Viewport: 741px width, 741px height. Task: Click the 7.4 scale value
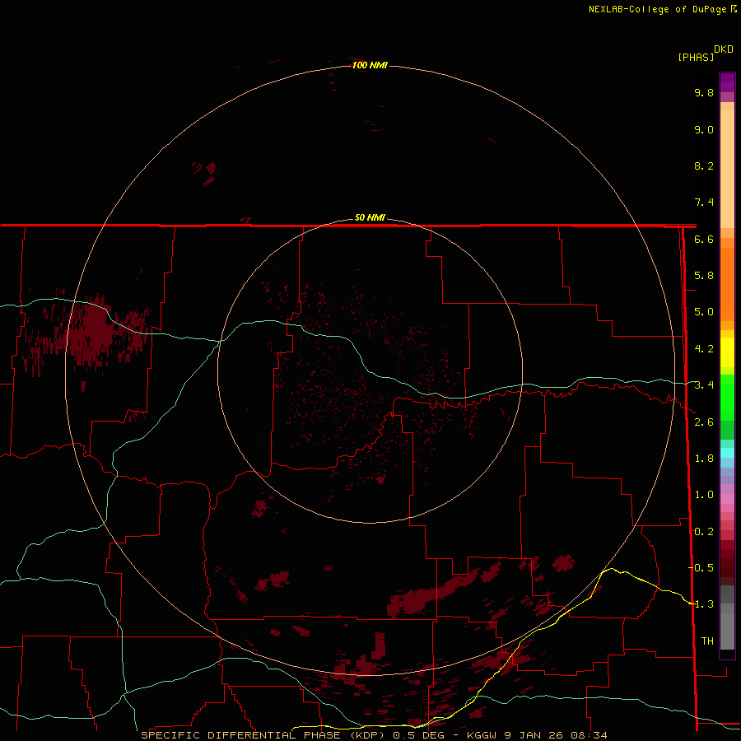tap(704, 203)
